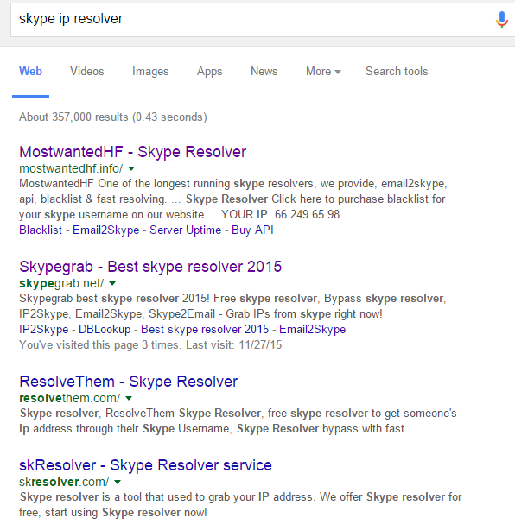Image resolution: width=515 pixels, height=524 pixels.
Task: Switch to the Apps tab
Action: [x=209, y=72]
